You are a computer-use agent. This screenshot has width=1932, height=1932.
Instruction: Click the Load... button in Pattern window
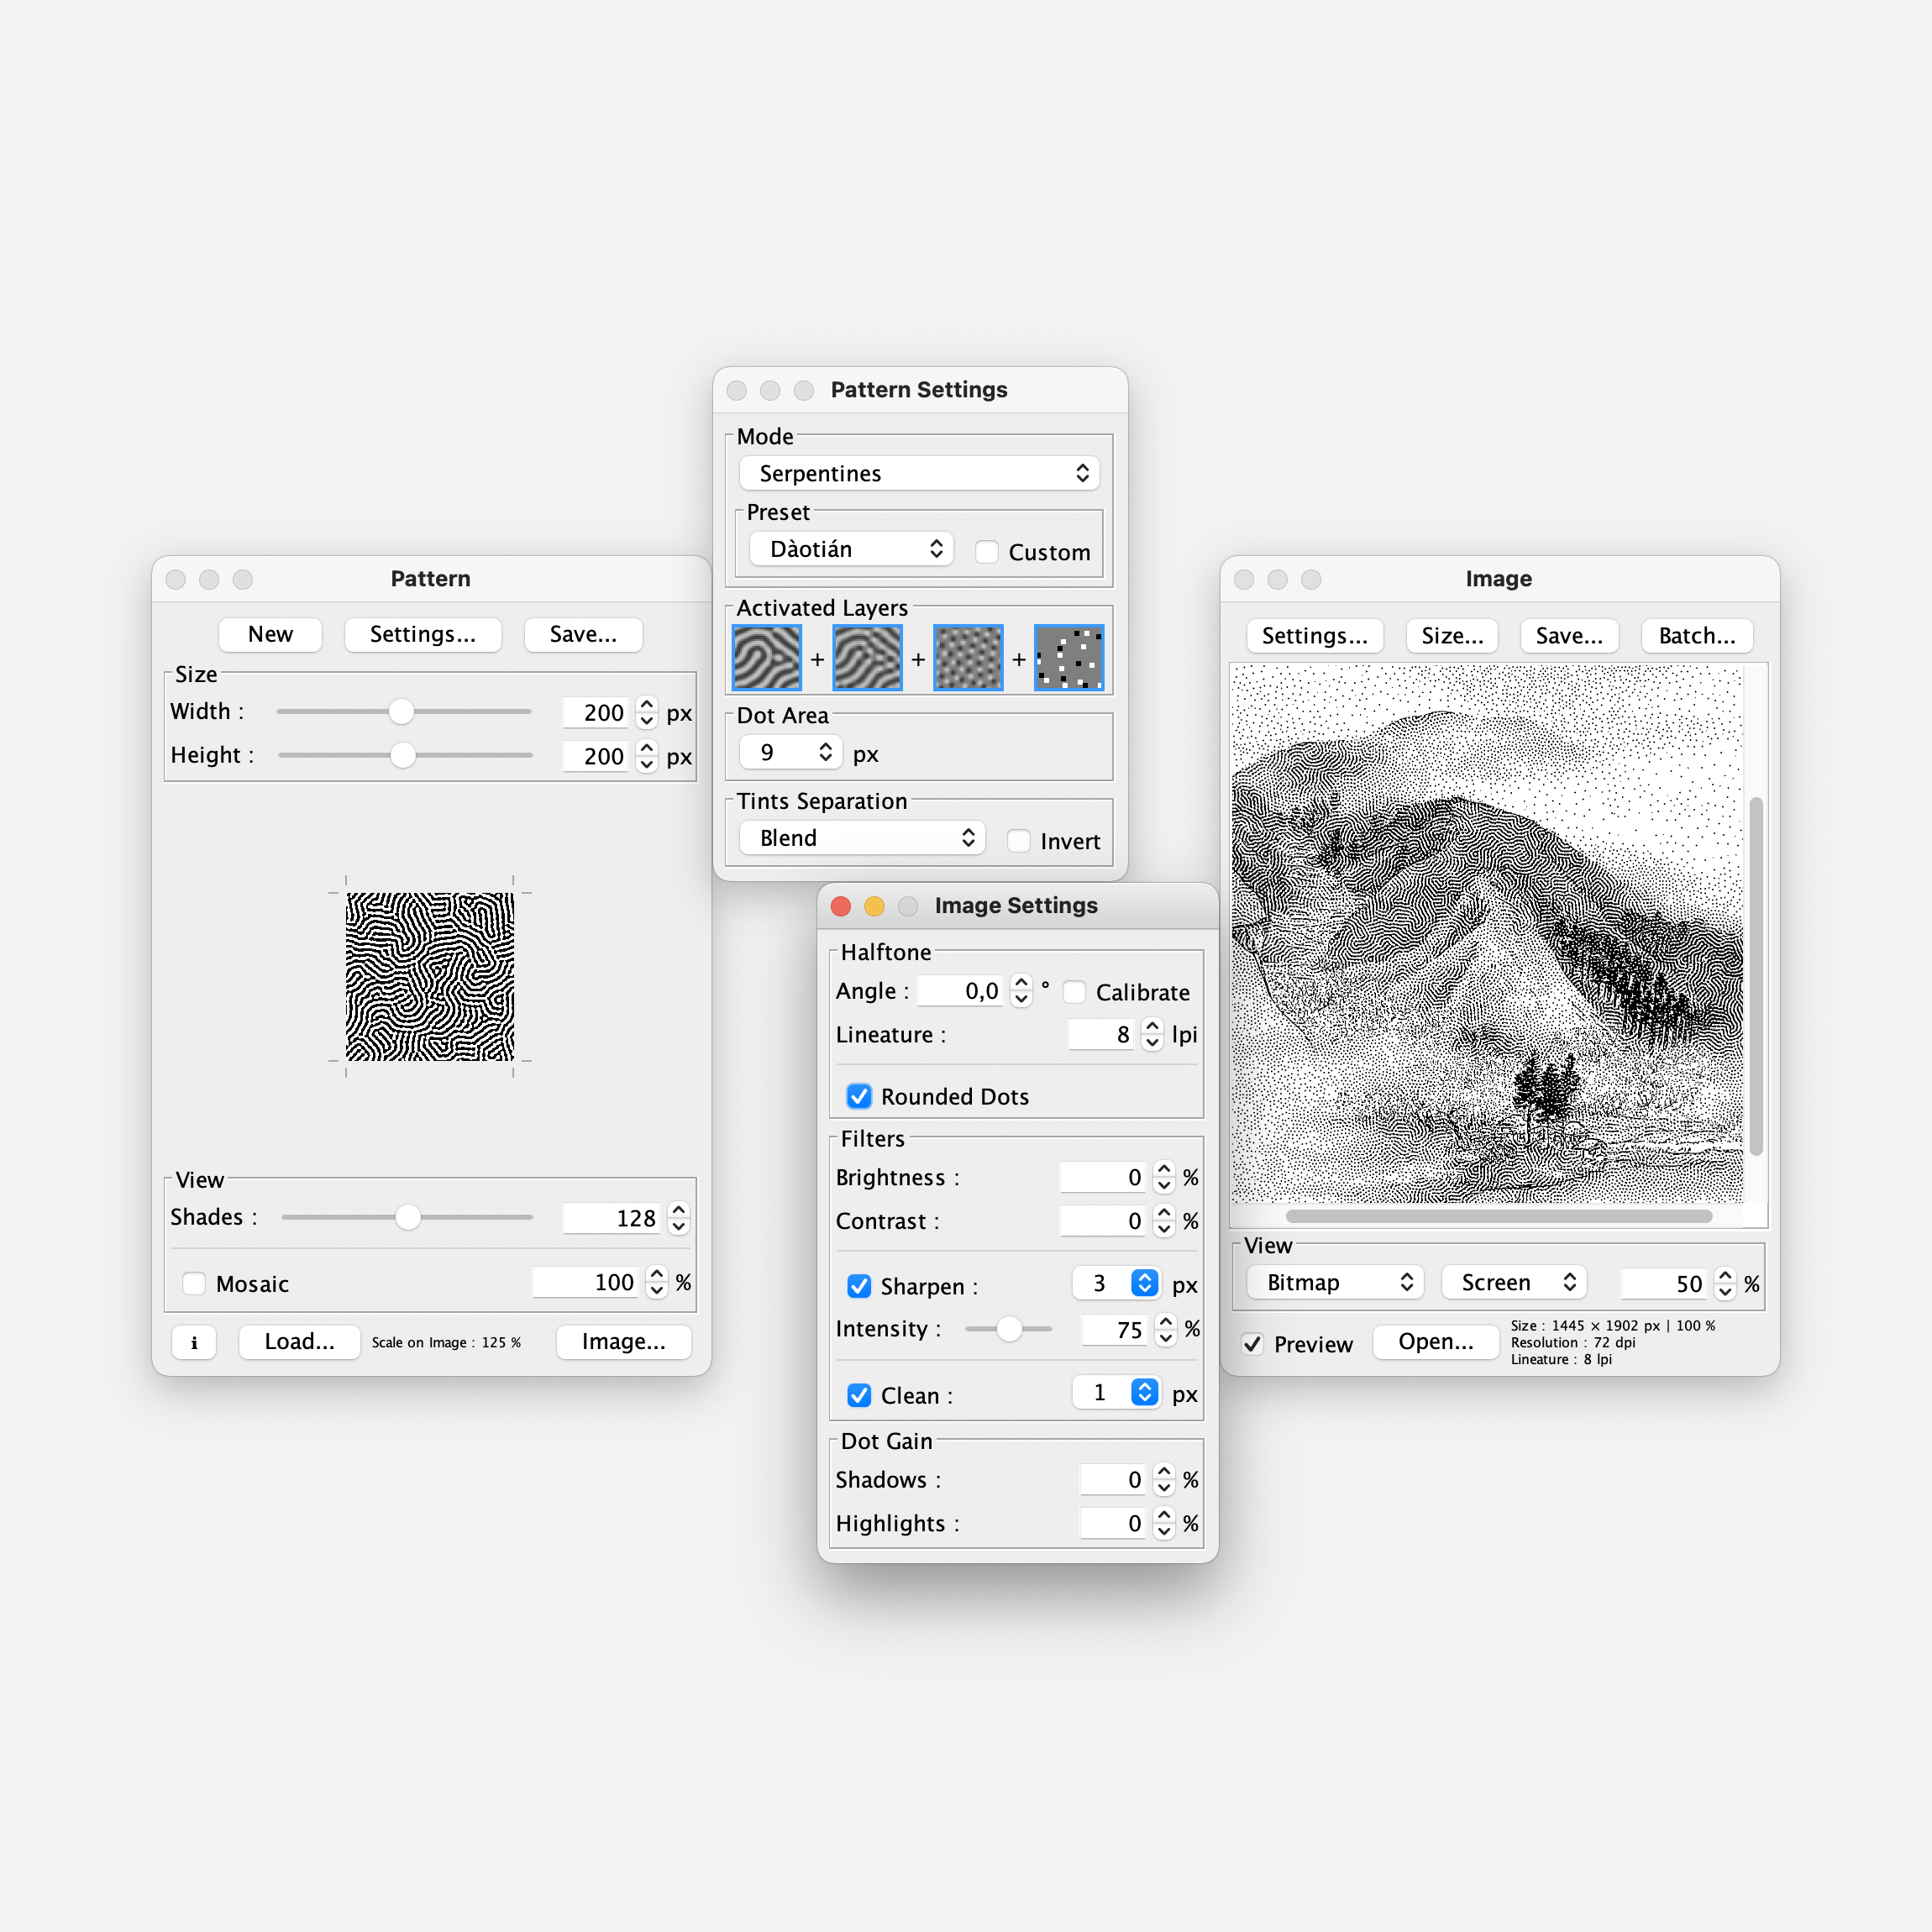click(x=299, y=1341)
